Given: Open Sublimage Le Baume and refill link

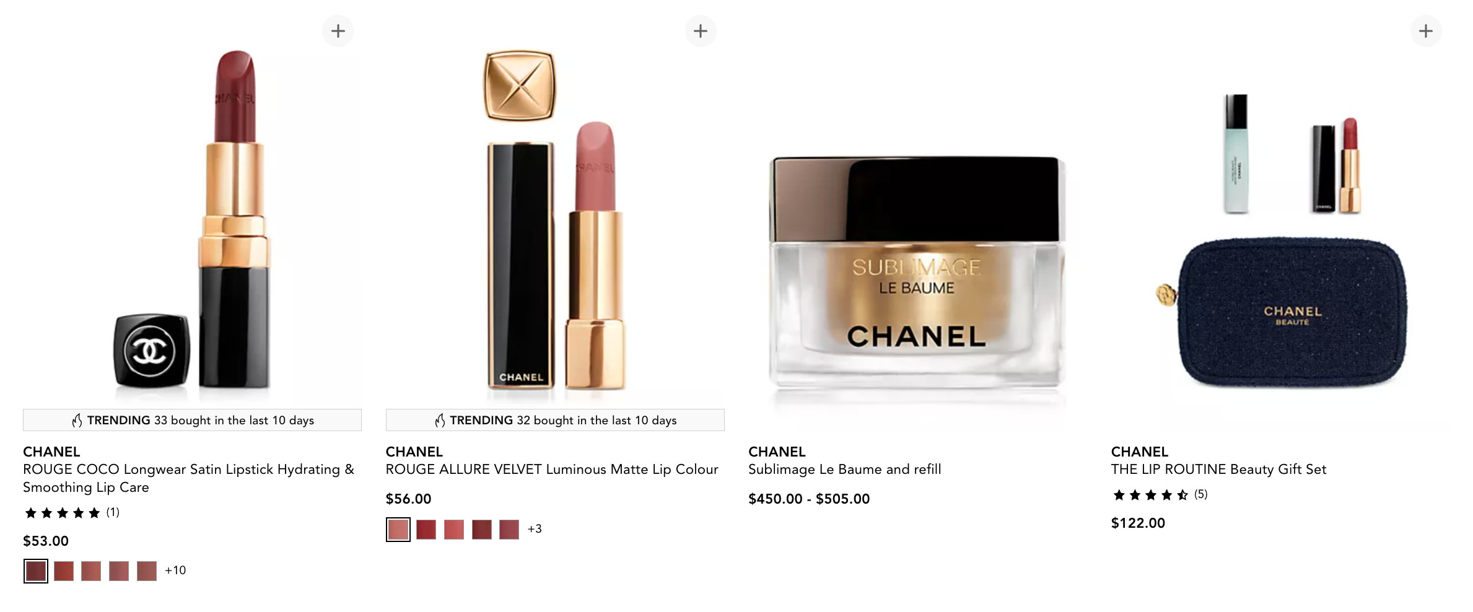Looking at the screenshot, I should [x=844, y=470].
